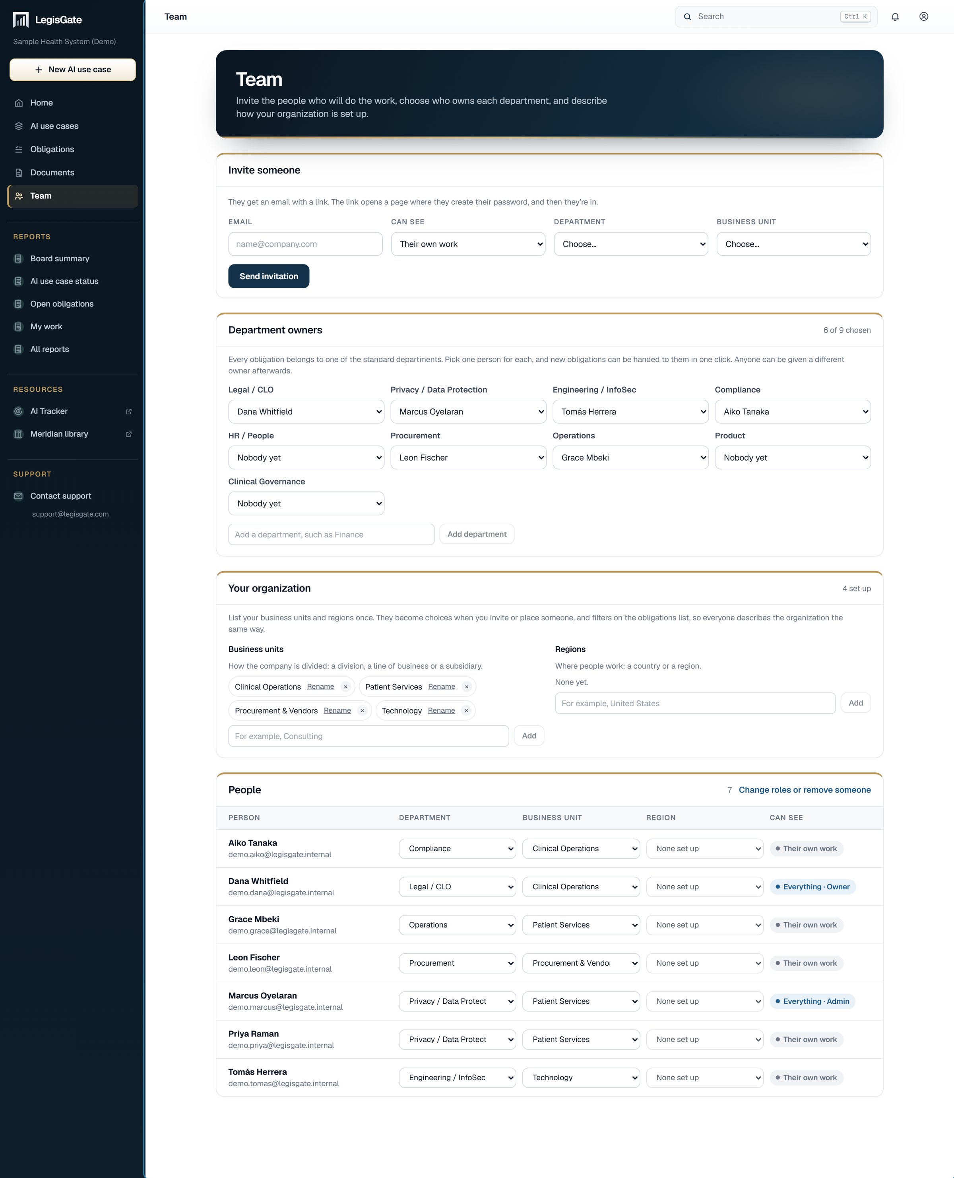The image size is (954, 1178).
Task: Change the Legal / CLO owner dropdown
Action: pyautogui.click(x=306, y=412)
